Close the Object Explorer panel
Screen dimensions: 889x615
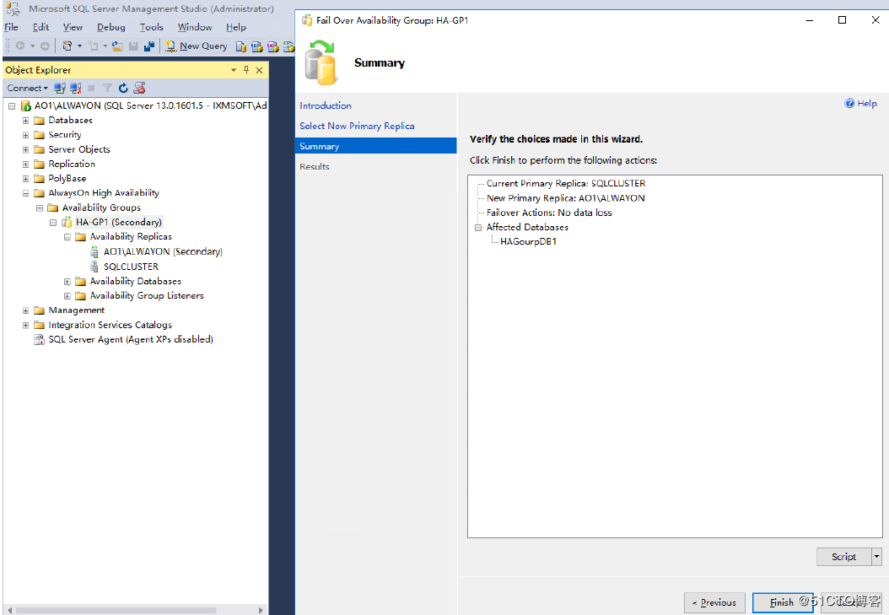[259, 70]
